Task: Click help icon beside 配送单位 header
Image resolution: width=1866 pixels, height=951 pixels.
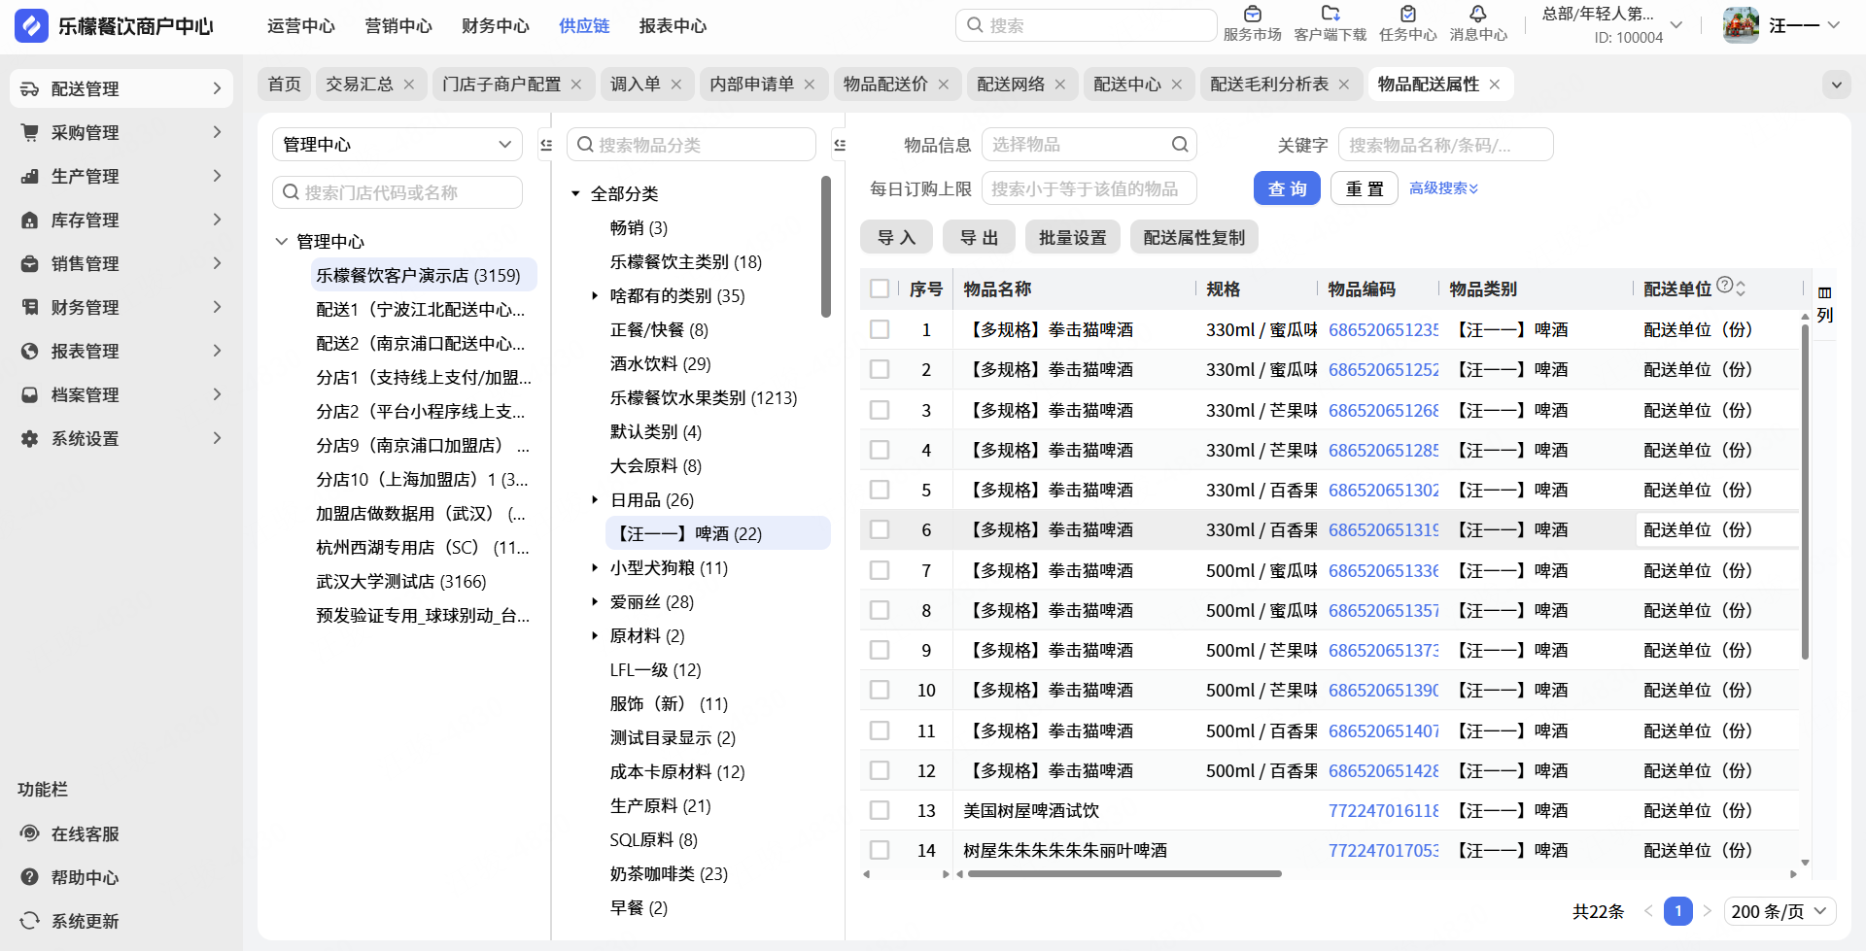Action: (1724, 286)
